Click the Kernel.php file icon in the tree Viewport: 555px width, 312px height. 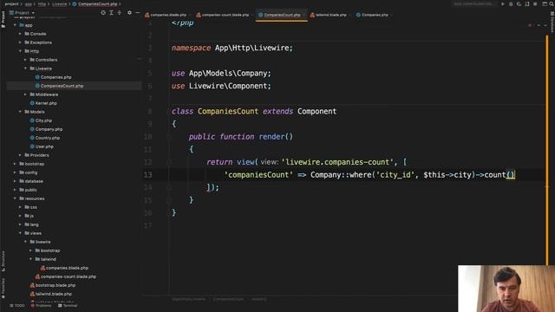coord(32,103)
